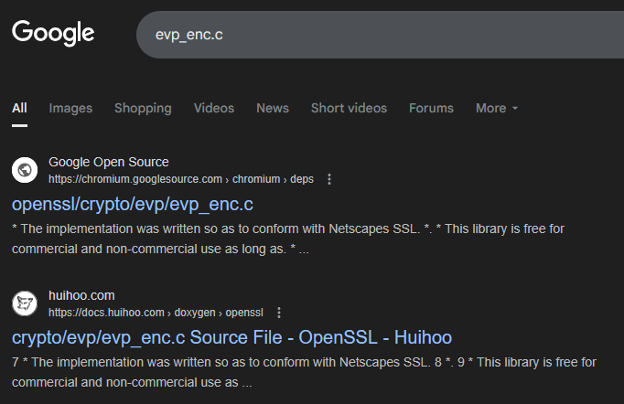Switch to the Images tab

(70, 108)
